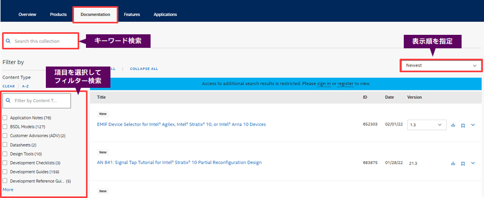
Task: Click document ID 683875
Action: point(370,163)
